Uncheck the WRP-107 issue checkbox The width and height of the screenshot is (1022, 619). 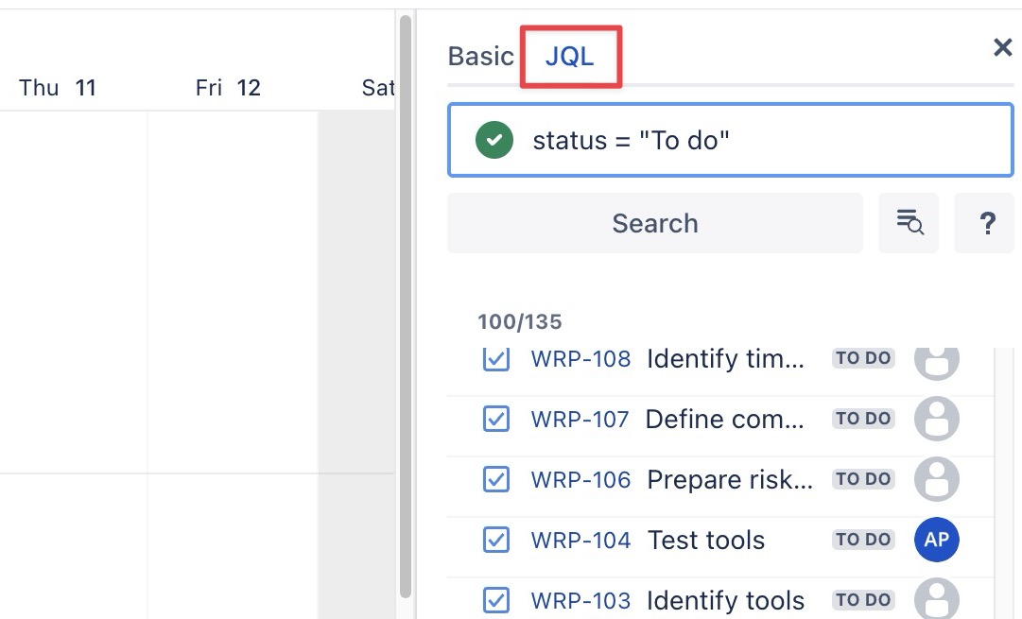pos(496,419)
